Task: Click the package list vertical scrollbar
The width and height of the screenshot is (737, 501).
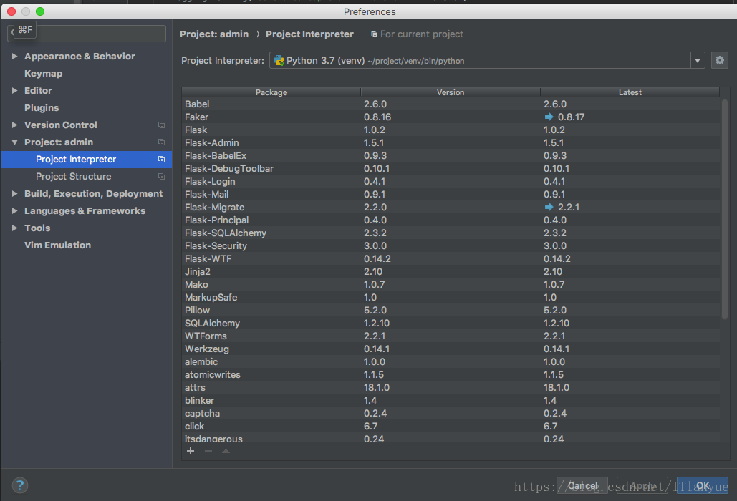Action: pos(724,209)
